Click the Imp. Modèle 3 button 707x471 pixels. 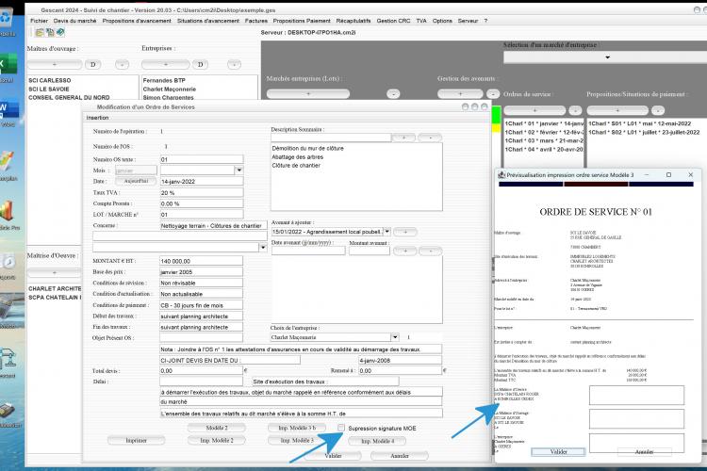tap(297, 440)
